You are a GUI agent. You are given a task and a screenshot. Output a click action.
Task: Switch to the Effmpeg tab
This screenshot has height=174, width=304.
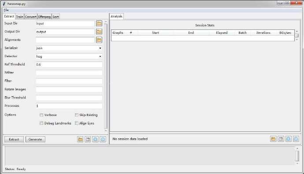point(44,17)
